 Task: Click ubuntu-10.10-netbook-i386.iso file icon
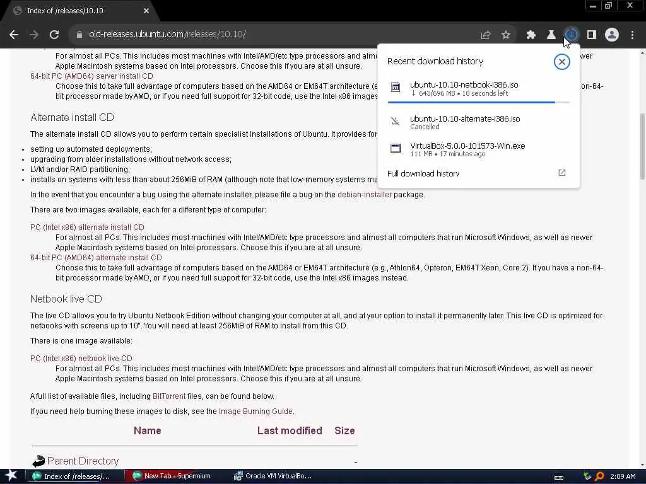coord(395,87)
